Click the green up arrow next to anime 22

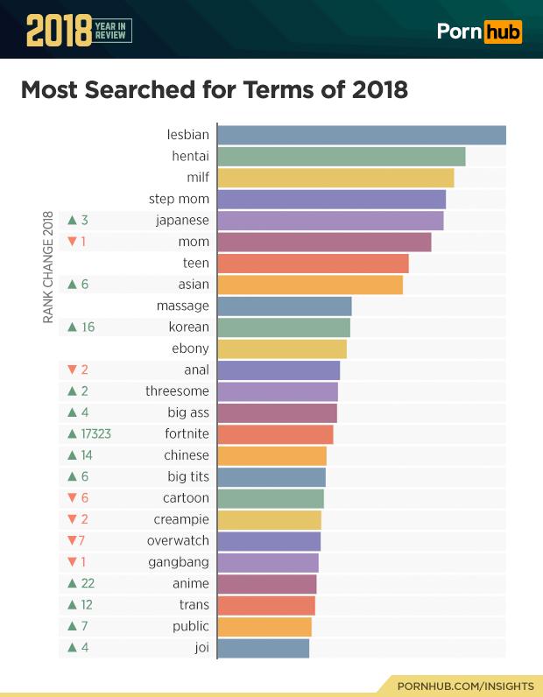(x=72, y=583)
